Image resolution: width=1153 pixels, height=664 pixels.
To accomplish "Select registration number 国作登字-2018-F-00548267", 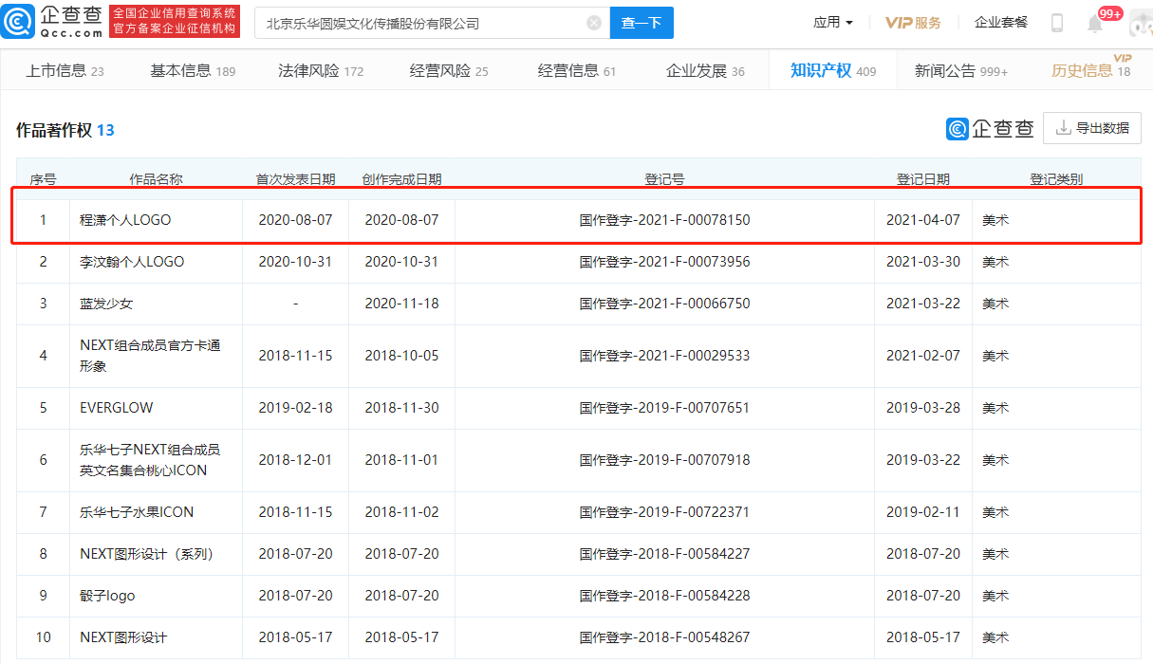I will [664, 637].
